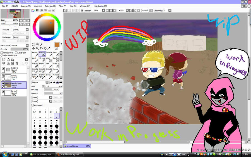Select the rotate view tool
The image size is (251, 157).
41,48
